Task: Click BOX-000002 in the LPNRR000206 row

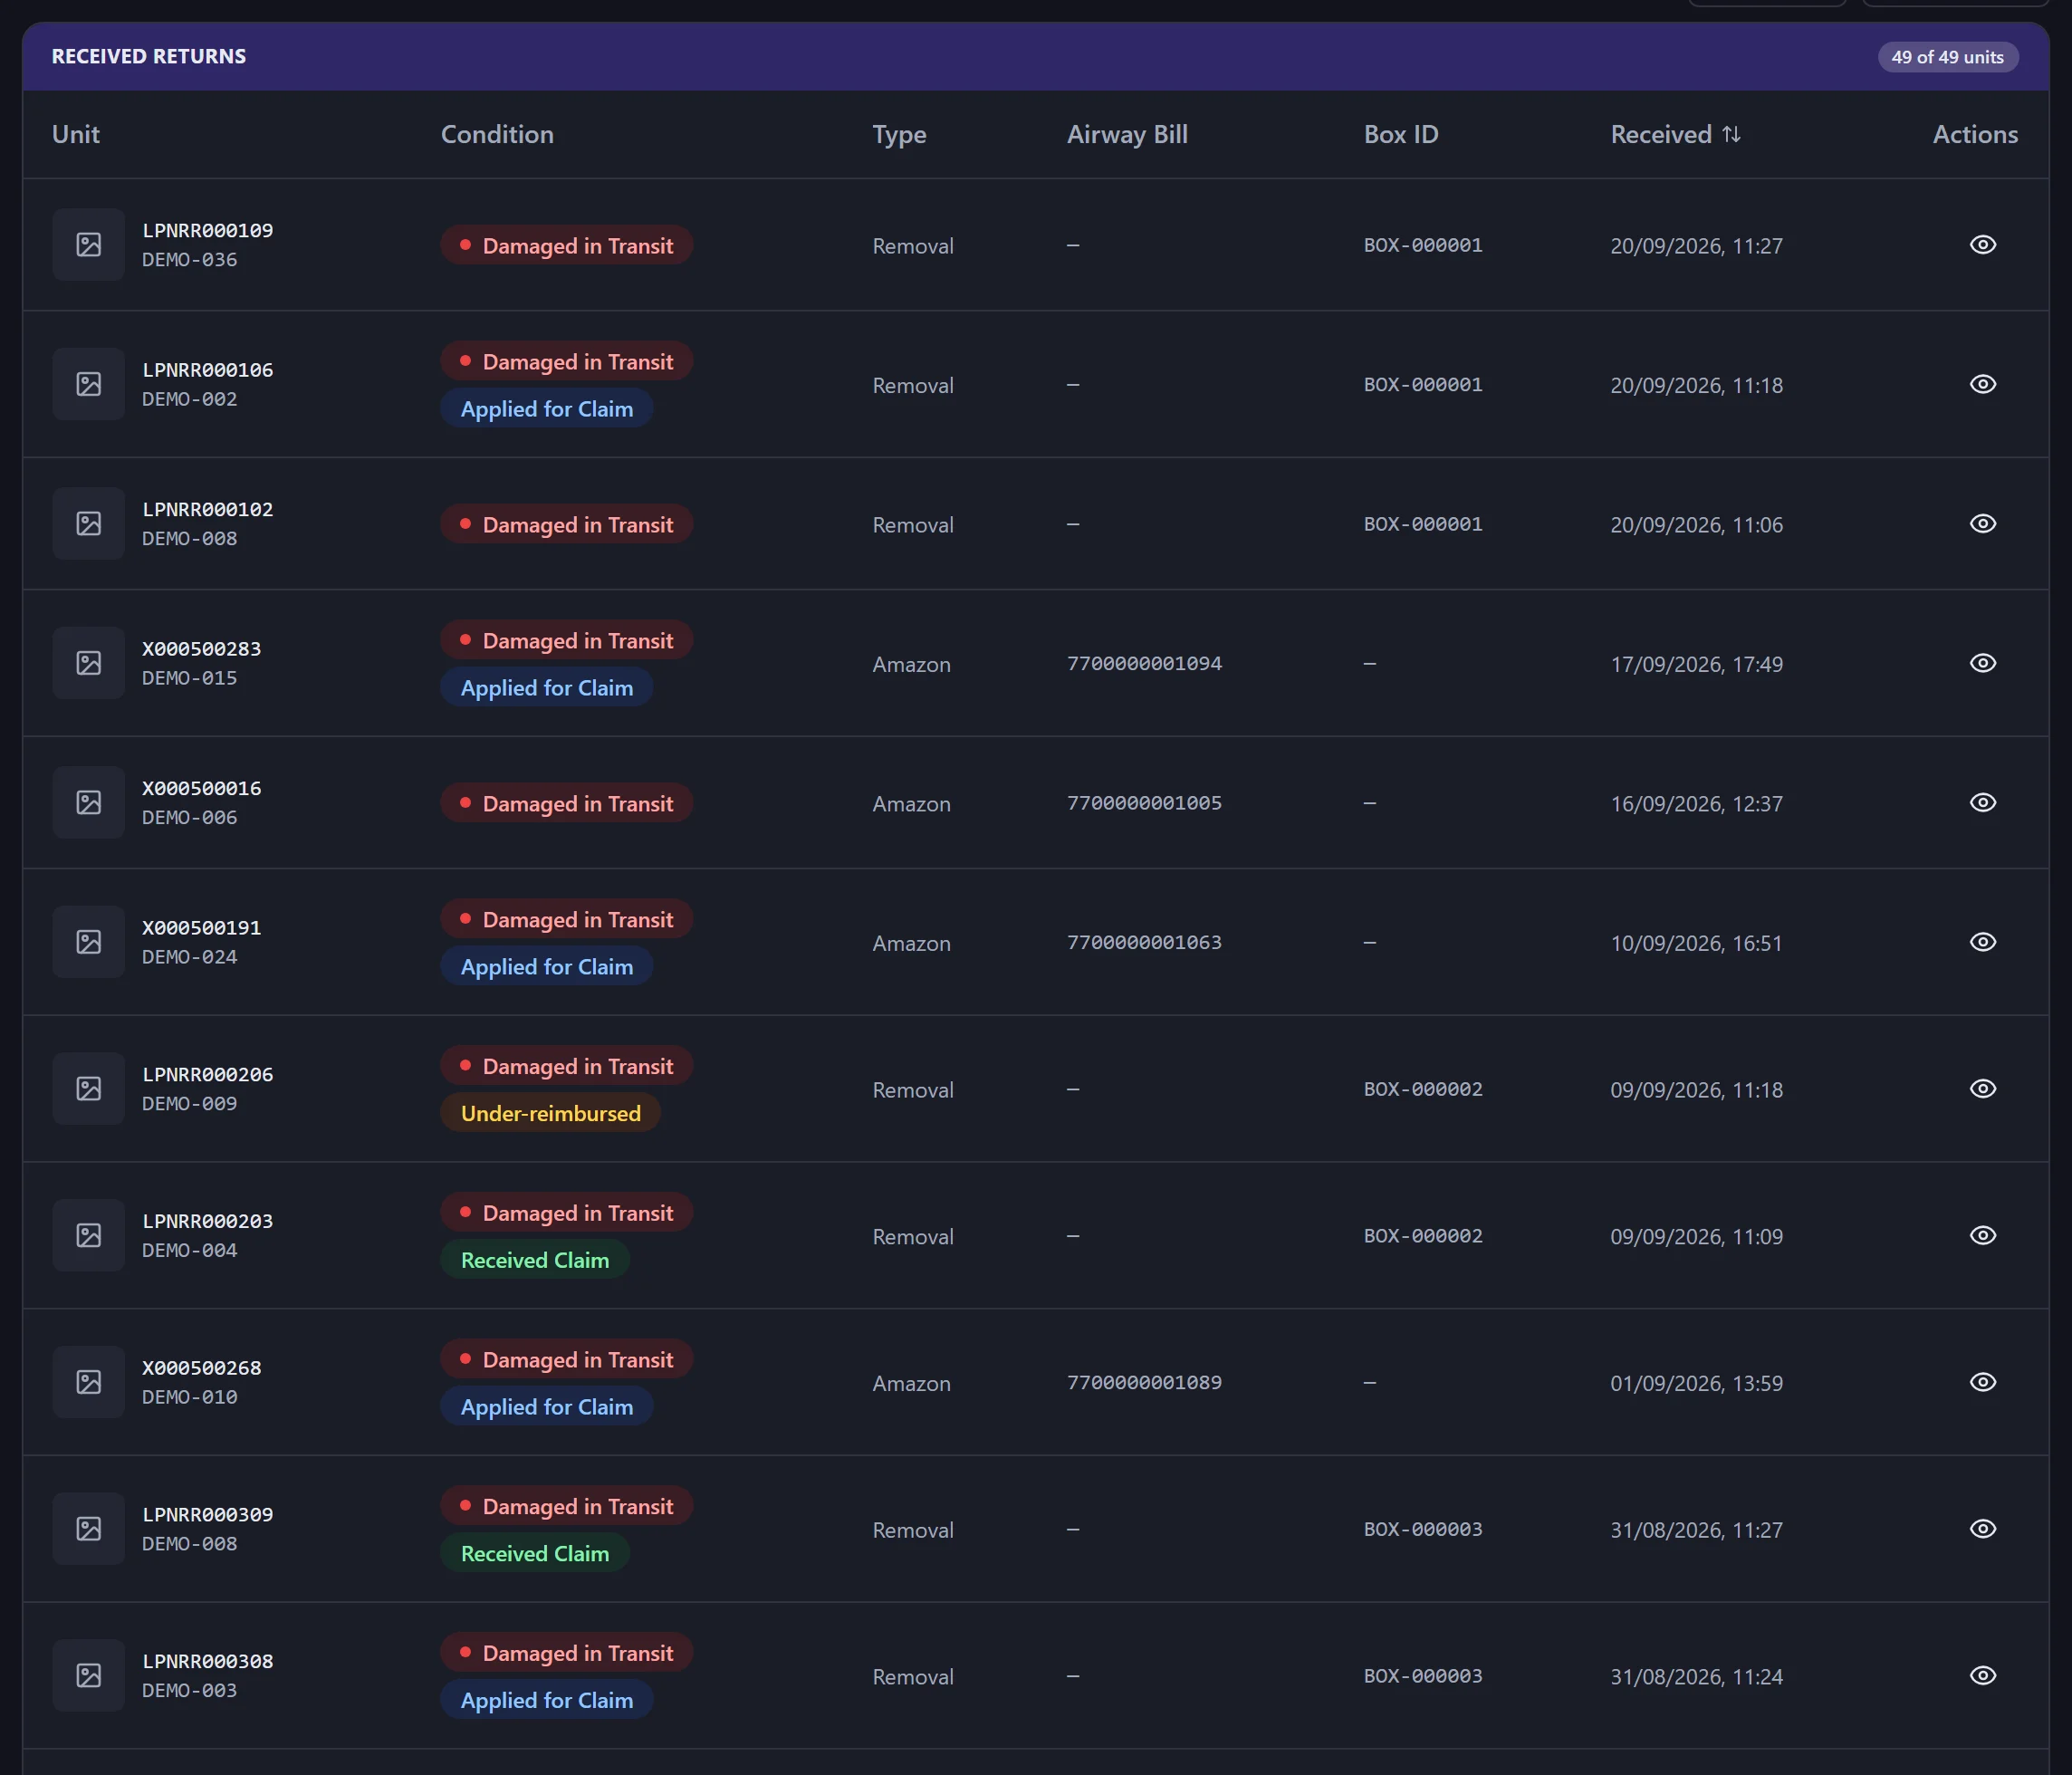Action: point(1423,1089)
